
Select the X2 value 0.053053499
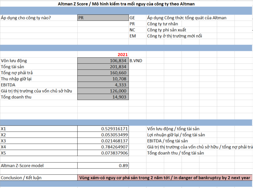click(103, 135)
